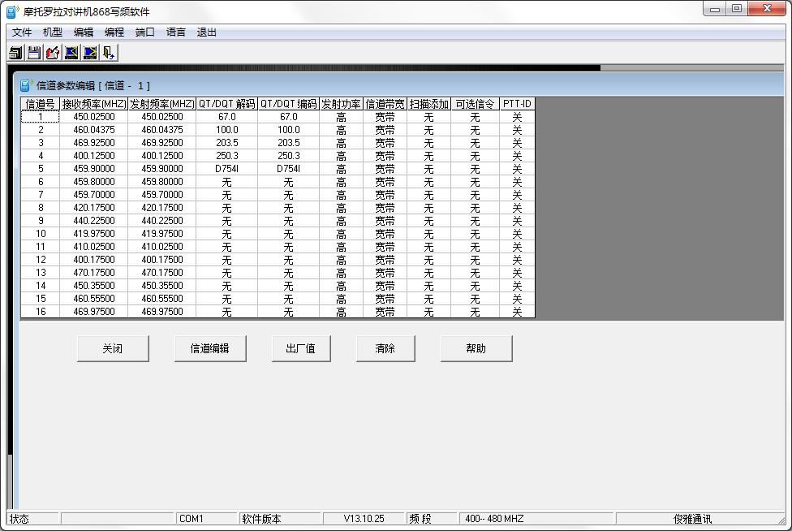Click the red channel edit toolbar icon
This screenshot has width=792, height=531.
53,53
